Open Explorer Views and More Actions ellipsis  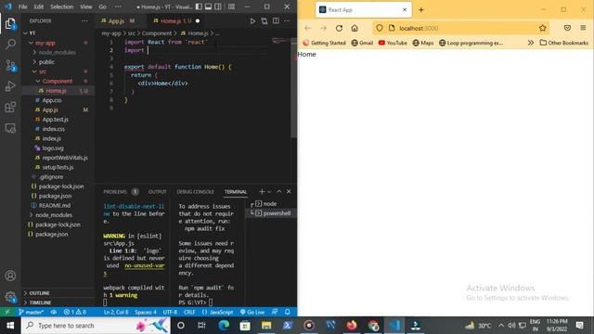(84, 21)
